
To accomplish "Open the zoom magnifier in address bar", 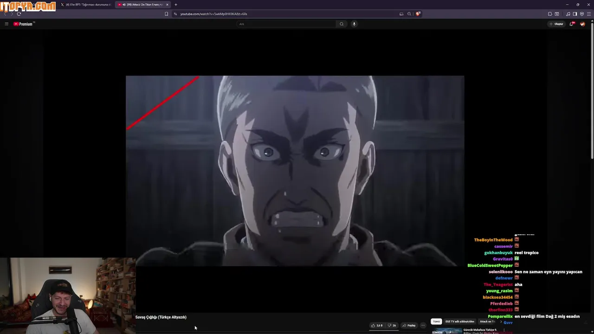I will (x=409, y=14).
